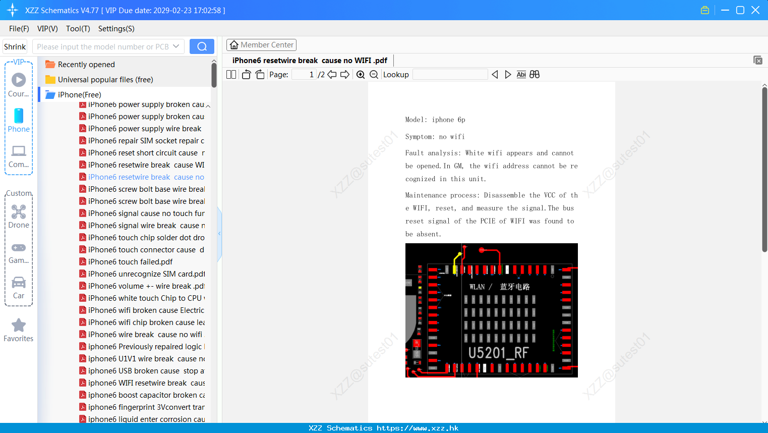Click scroll-up caret in file list
Screen dimensions: 768x433
pyautogui.click(x=208, y=106)
